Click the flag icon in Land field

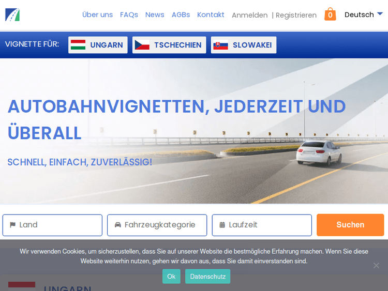(x=12, y=225)
